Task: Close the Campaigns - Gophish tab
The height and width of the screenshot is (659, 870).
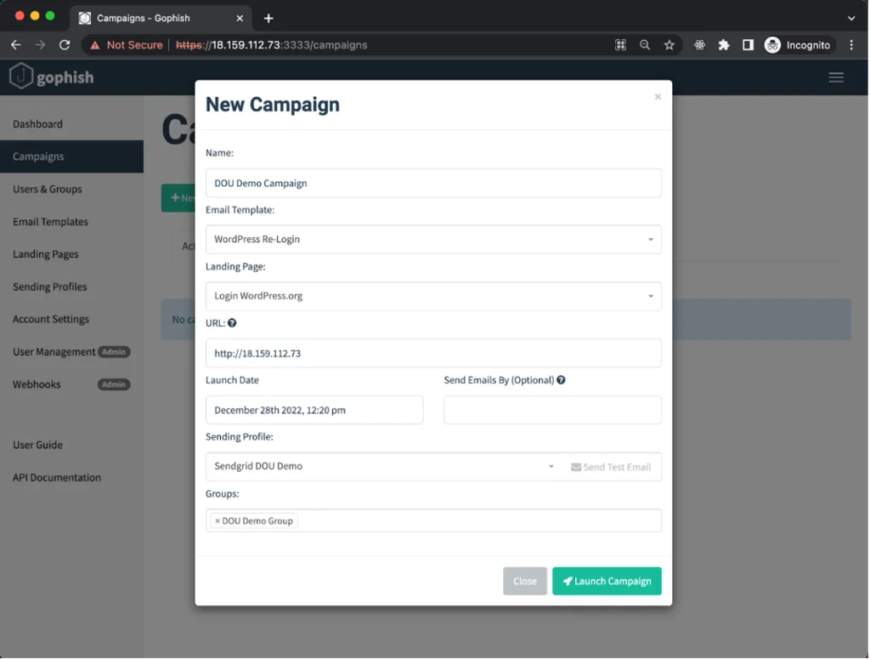Action: pos(240,19)
